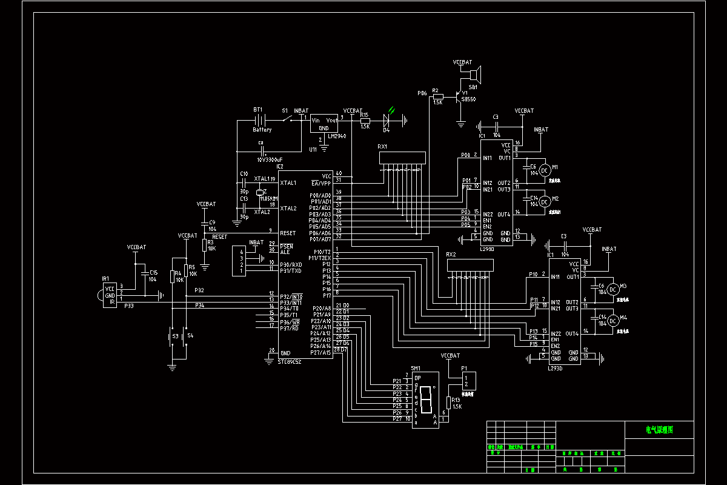Select transistor V1 S8550

(458, 97)
